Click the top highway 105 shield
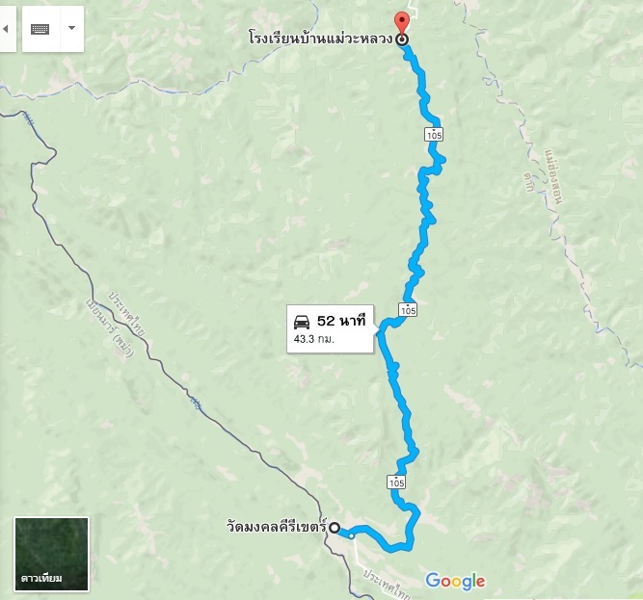 point(434,134)
